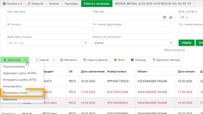Screen dimensions: 203x114
Task: Click the blank document icon next to Новый
Action: coord(37,60)
